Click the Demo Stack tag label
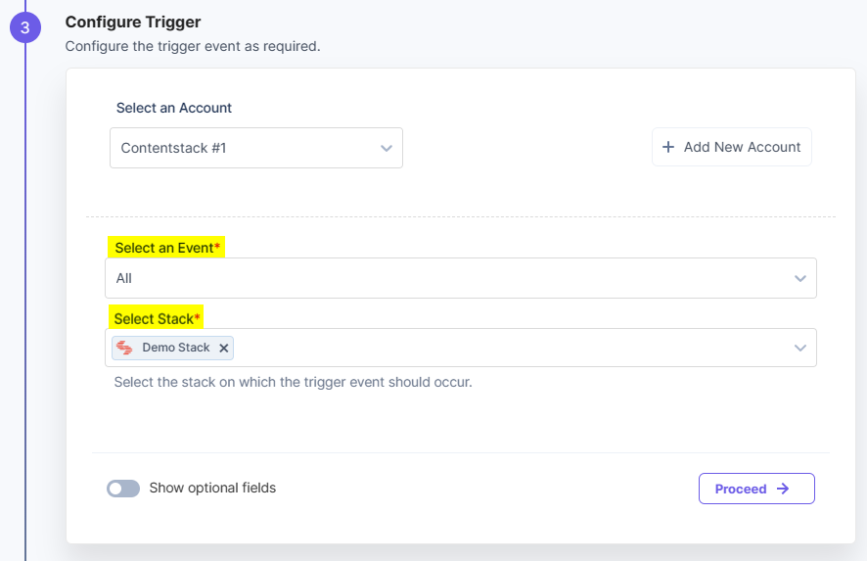Image resolution: width=867 pixels, height=561 pixels. (x=176, y=348)
